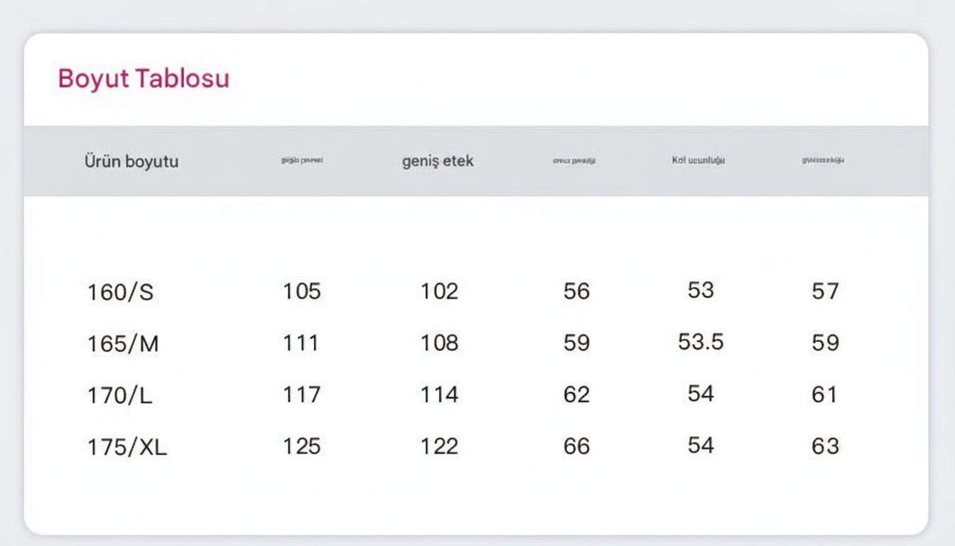The height and width of the screenshot is (546, 955).
Task: Click the "Boyut Tablosu" title
Action: 144,78
